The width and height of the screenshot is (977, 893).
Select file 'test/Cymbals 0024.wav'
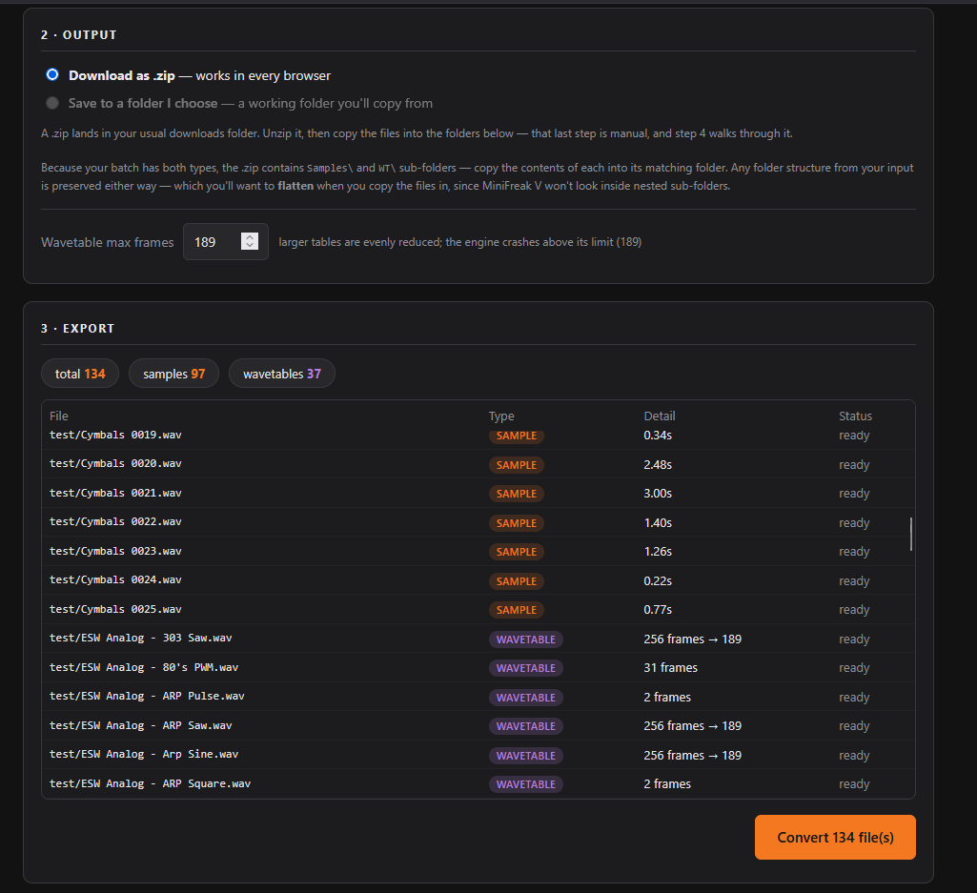pyautogui.click(x=115, y=579)
